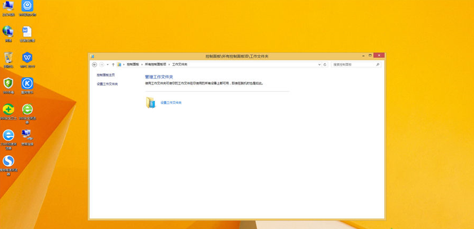The width and height of the screenshot is (474, 229).
Task: Open 控制面板主页 in the left sidebar
Action: coord(106,75)
